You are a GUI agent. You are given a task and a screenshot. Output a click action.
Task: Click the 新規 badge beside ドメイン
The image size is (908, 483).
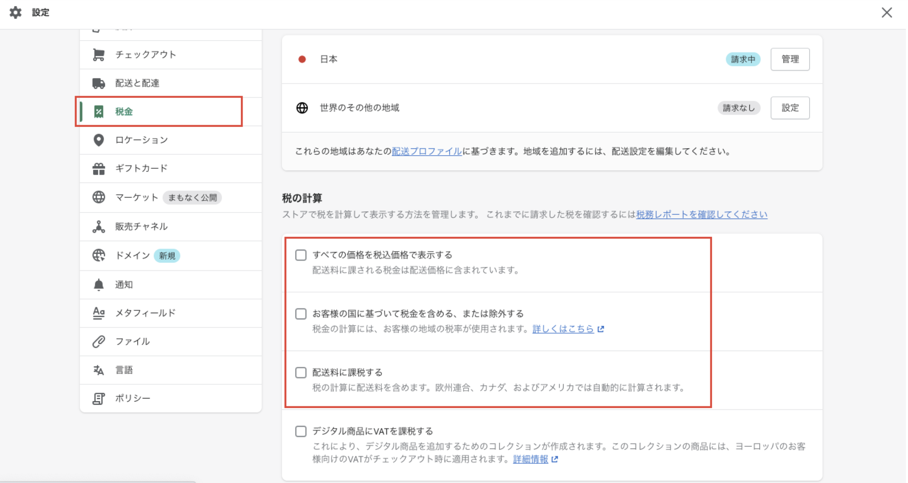[167, 256]
